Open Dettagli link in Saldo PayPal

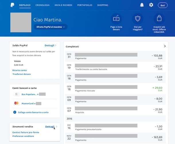[49, 45]
